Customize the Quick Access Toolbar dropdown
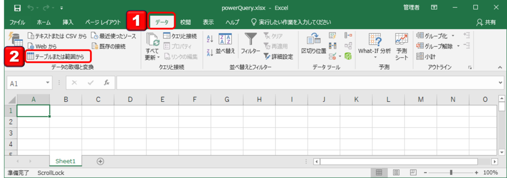The image size is (507, 178). 62,8
